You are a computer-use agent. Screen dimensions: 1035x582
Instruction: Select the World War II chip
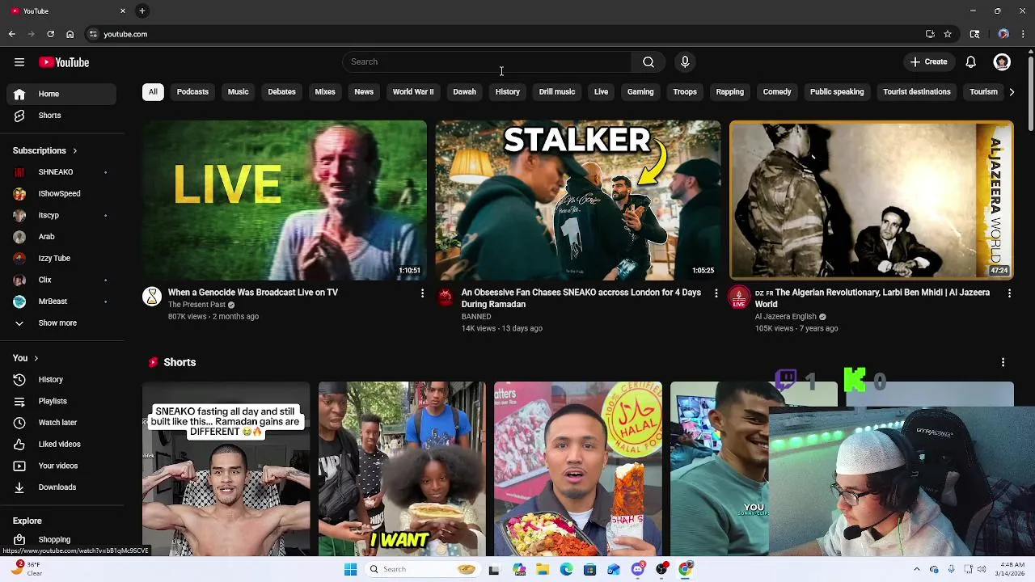tap(413, 91)
